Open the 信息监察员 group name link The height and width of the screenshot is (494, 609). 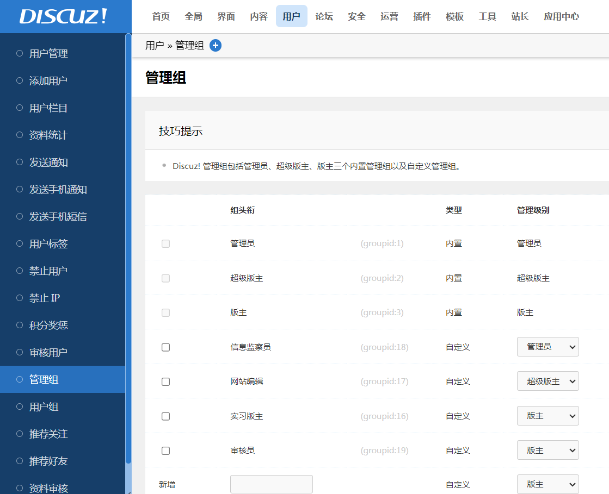250,347
